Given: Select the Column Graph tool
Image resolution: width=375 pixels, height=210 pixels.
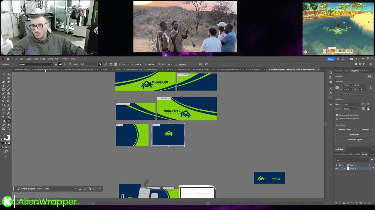Looking at the screenshot, I should pos(4,121).
